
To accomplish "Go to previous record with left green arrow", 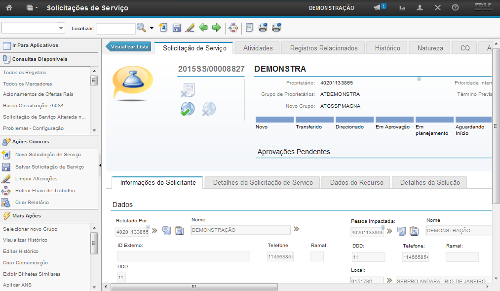I will tap(203, 28).
